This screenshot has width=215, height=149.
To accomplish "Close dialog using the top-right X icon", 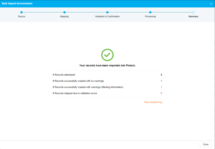I will pyautogui.click(x=211, y=4).
